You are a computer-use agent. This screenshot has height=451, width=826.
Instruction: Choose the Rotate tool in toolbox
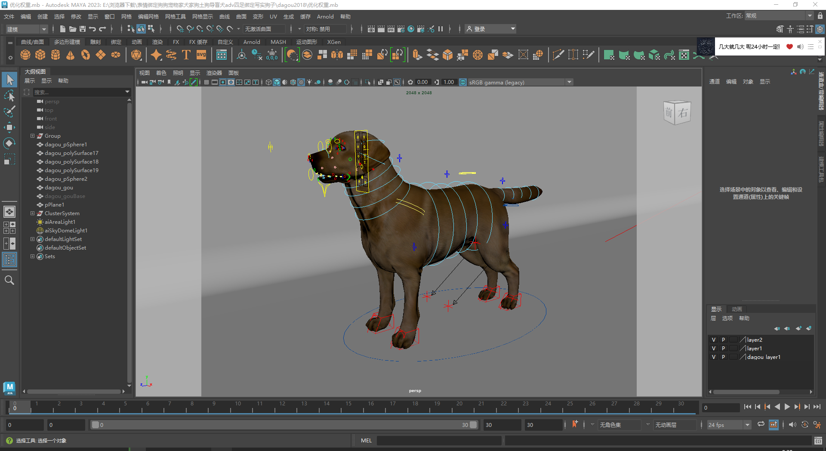point(9,143)
